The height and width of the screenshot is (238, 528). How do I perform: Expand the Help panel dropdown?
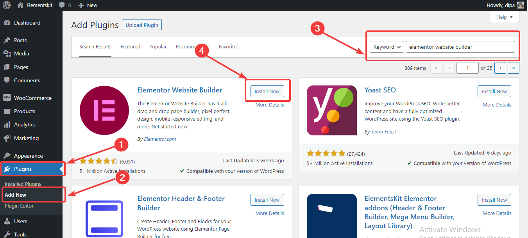click(504, 17)
